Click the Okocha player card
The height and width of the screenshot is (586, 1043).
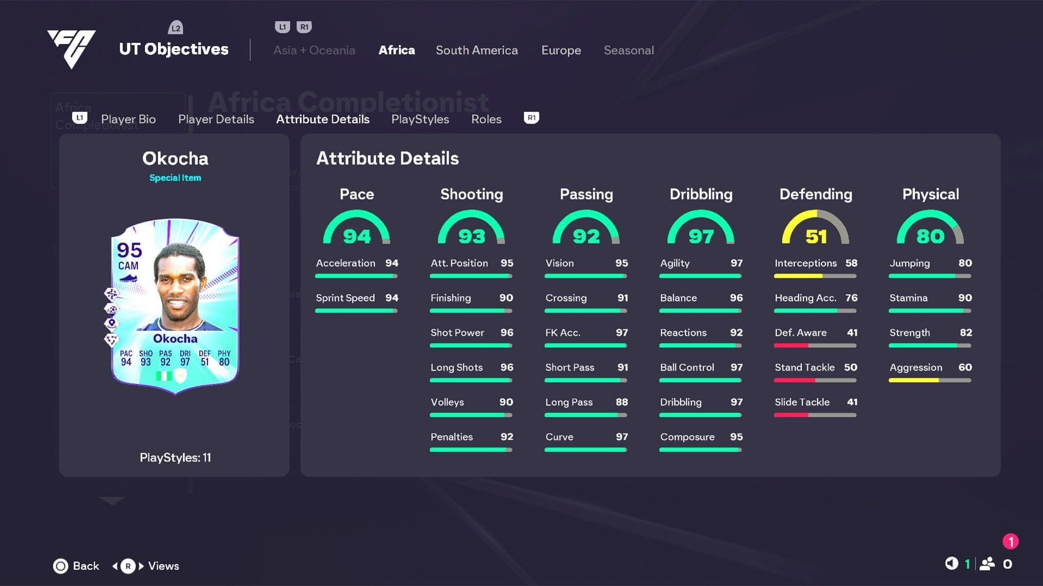pos(175,306)
